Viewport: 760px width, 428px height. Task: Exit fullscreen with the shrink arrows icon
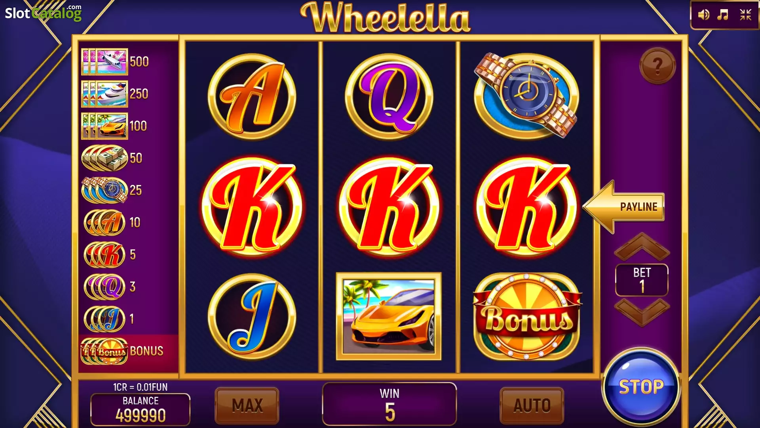point(746,15)
